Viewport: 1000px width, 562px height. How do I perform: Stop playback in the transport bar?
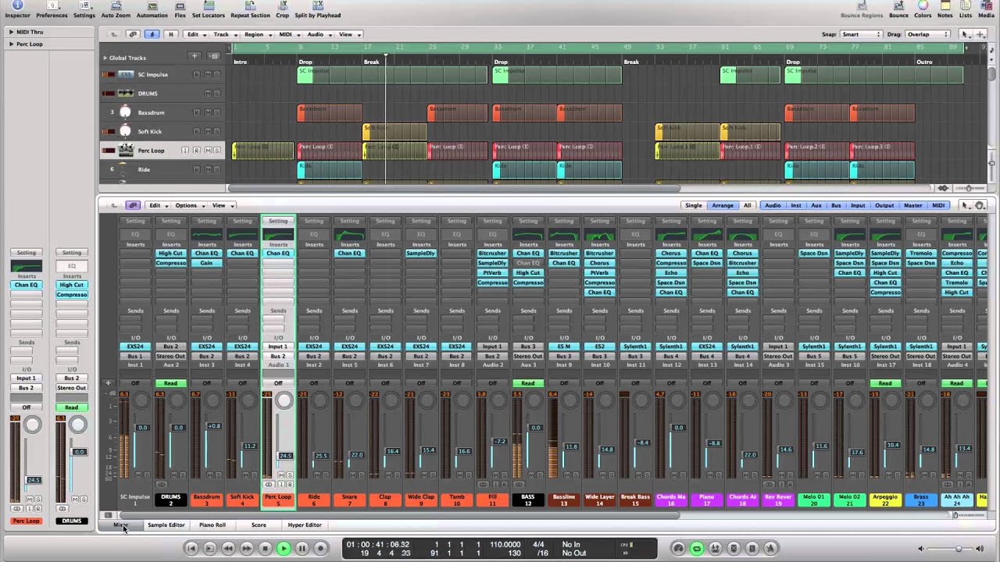[x=265, y=549]
